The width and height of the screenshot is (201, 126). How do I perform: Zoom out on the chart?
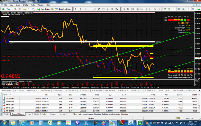[x=183, y=9]
